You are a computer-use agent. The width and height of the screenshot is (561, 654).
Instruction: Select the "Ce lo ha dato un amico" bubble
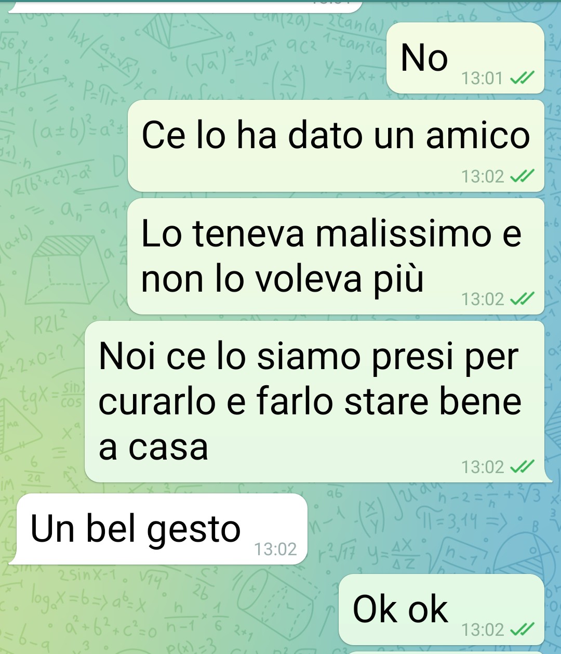tap(336, 146)
